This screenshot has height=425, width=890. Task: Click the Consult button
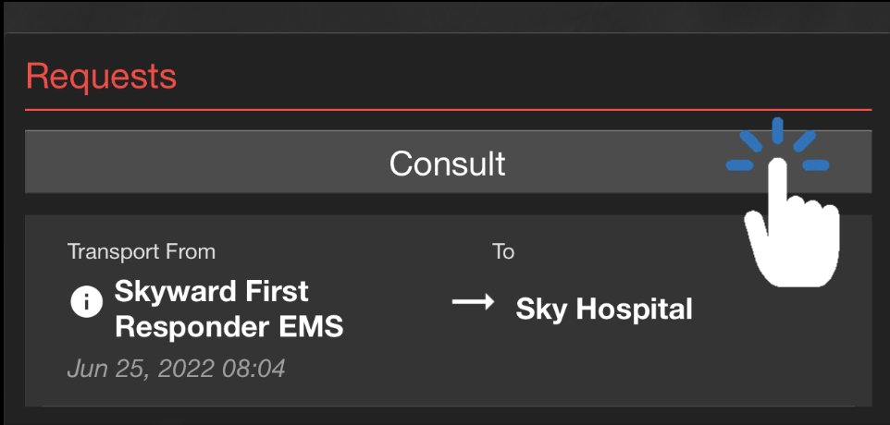(x=448, y=162)
